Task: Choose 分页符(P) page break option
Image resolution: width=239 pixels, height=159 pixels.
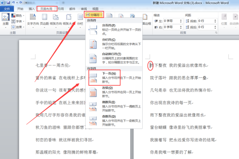Action: point(114,29)
